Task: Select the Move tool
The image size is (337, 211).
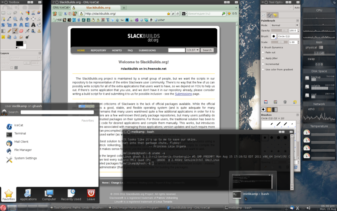Action: (27, 19)
